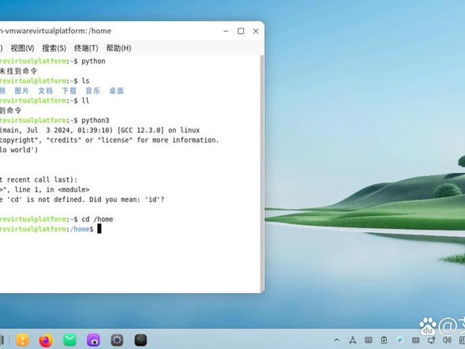This screenshot has width=465, height=349.
Task: Click the triangle-shaped network tray icon
Action: (x=353, y=340)
